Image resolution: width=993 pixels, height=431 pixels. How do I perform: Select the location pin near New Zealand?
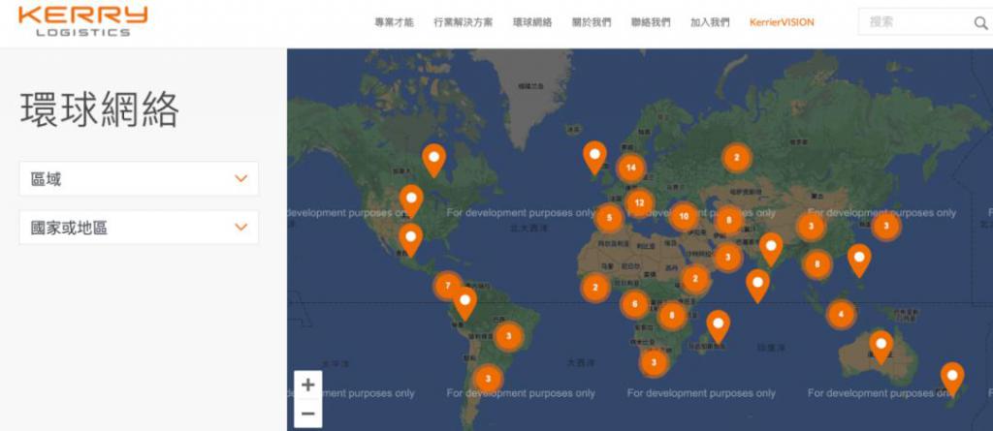pyautogui.click(x=952, y=376)
